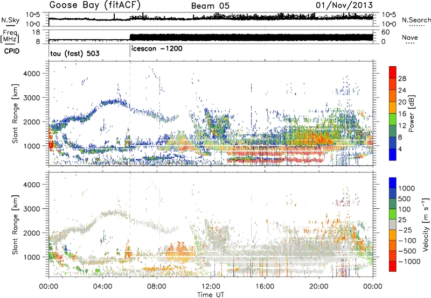Click the solid line sample under 'N.Sky'
The height and width of the screenshot is (298, 431).
10,25
